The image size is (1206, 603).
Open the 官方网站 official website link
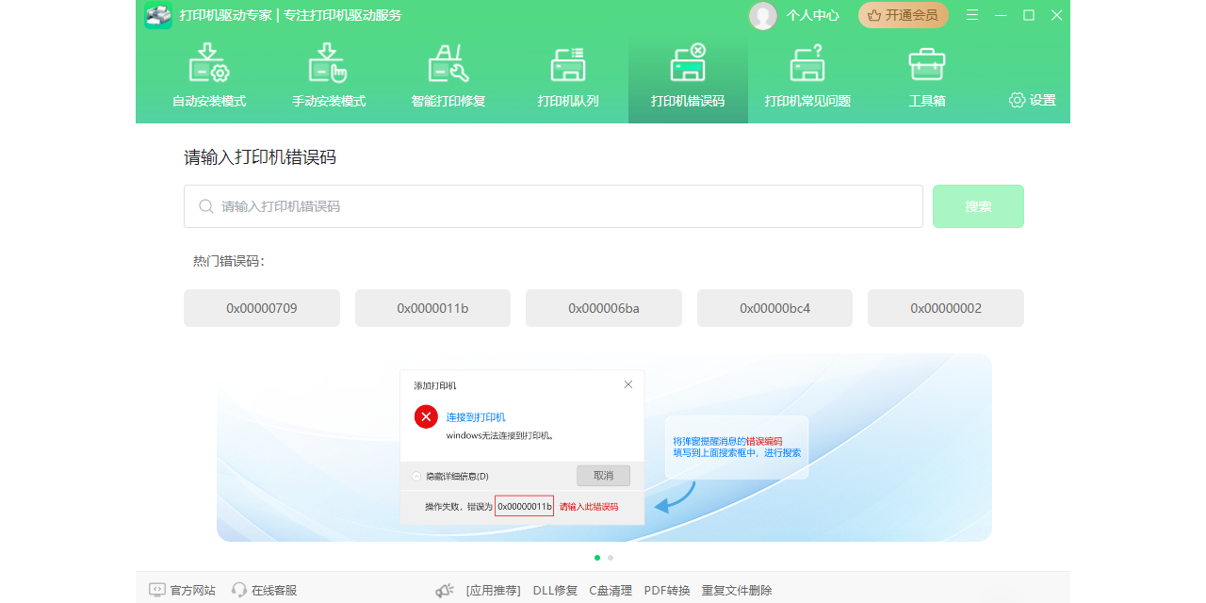[183, 591]
